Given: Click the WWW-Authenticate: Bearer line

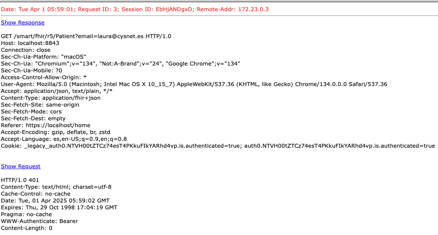Looking at the screenshot, I should (x=39, y=221).
